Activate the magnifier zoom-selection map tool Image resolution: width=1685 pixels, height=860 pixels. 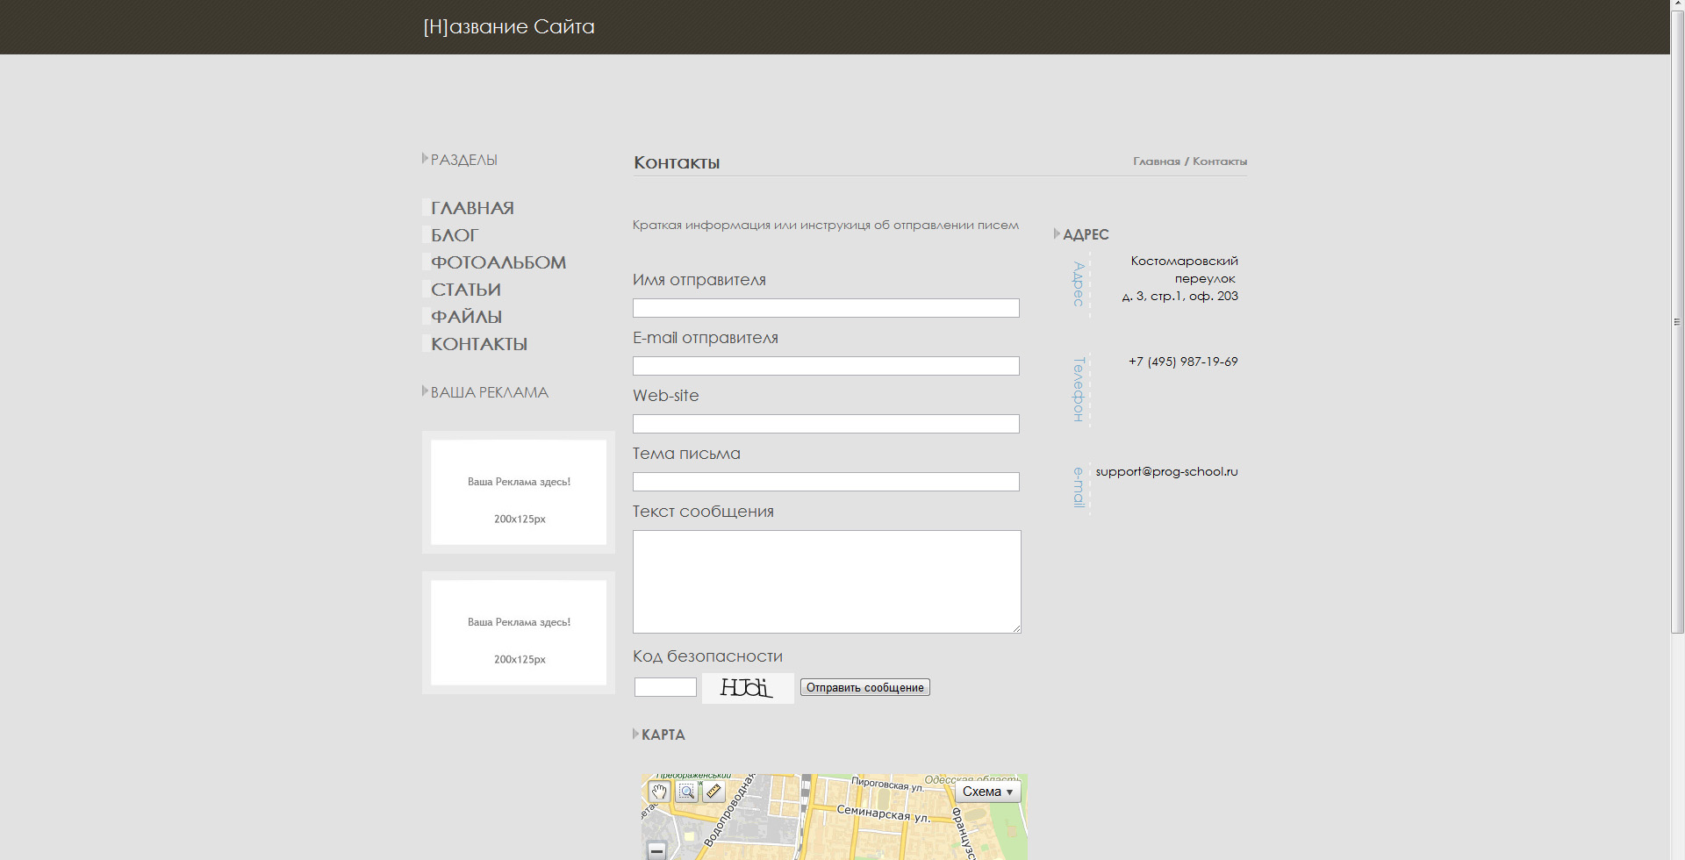click(x=687, y=792)
